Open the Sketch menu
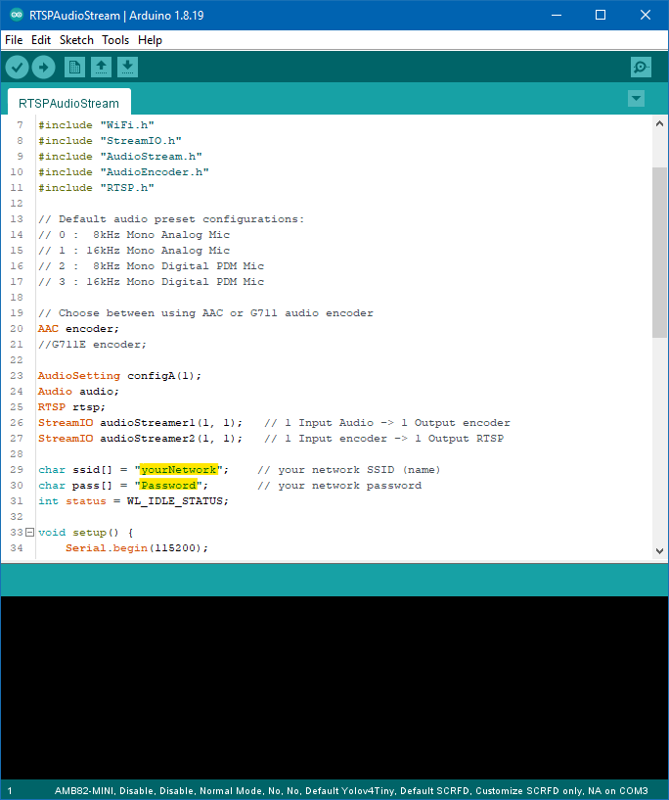Screen dimensions: 669x800 [x=76, y=40]
